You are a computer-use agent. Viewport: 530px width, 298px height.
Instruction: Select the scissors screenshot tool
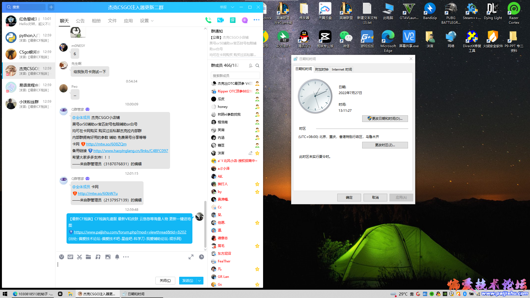pos(79,257)
